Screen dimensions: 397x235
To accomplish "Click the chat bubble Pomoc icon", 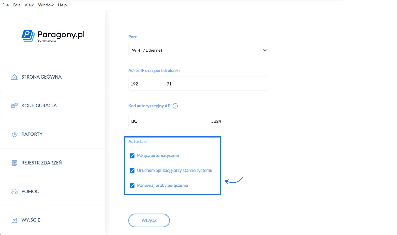I will [x=14, y=192].
